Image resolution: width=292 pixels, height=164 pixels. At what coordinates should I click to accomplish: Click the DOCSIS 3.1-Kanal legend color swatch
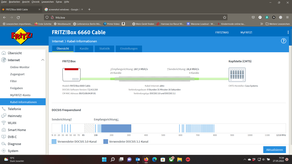(x=106, y=142)
